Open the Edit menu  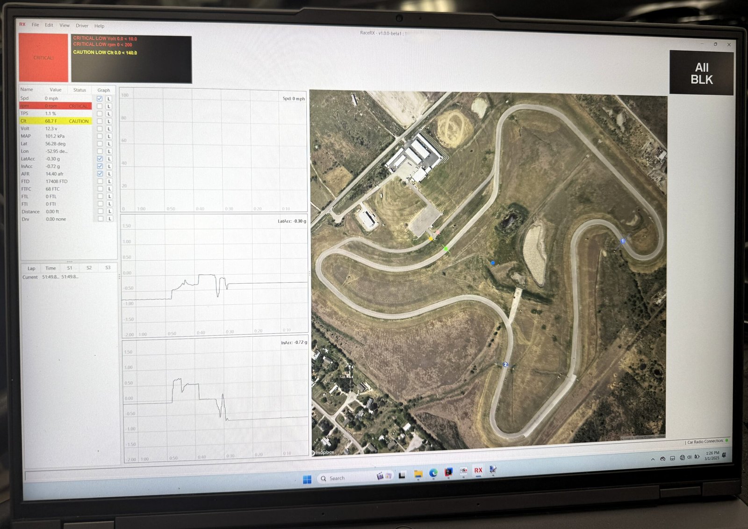[x=49, y=25]
